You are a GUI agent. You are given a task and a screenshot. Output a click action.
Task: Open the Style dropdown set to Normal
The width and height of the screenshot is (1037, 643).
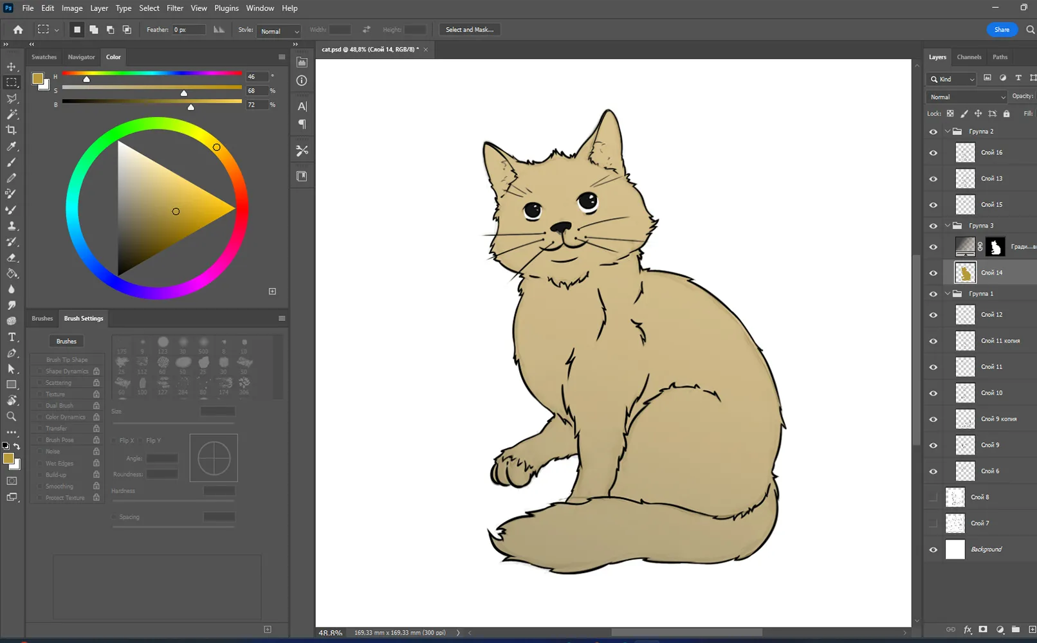(279, 31)
